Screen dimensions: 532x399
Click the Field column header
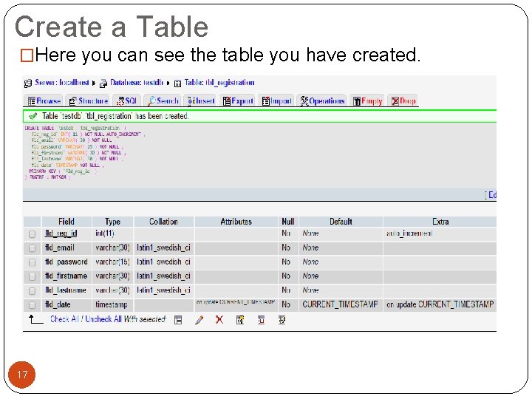tap(66, 222)
